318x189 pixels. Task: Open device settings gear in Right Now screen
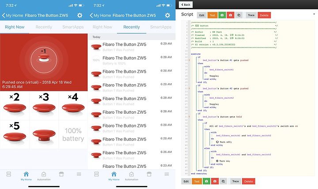pos(79,15)
